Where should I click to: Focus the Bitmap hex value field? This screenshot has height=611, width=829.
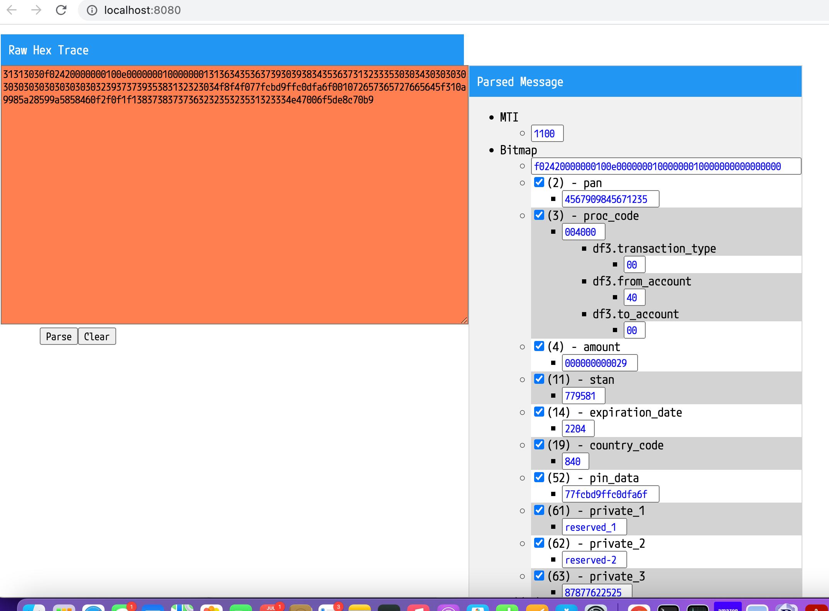click(x=665, y=166)
